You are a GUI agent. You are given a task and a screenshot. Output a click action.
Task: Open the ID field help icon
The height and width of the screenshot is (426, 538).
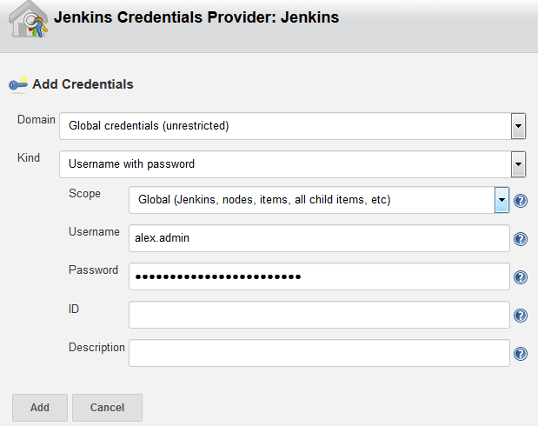[x=521, y=316]
